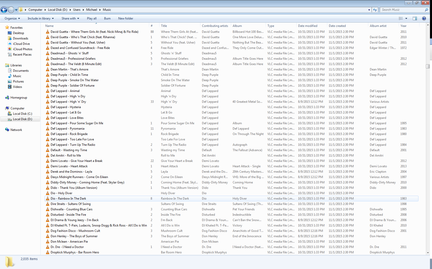
Task: Open the recent pages dropdown arrow
Action: pyautogui.click(x=16, y=10)
